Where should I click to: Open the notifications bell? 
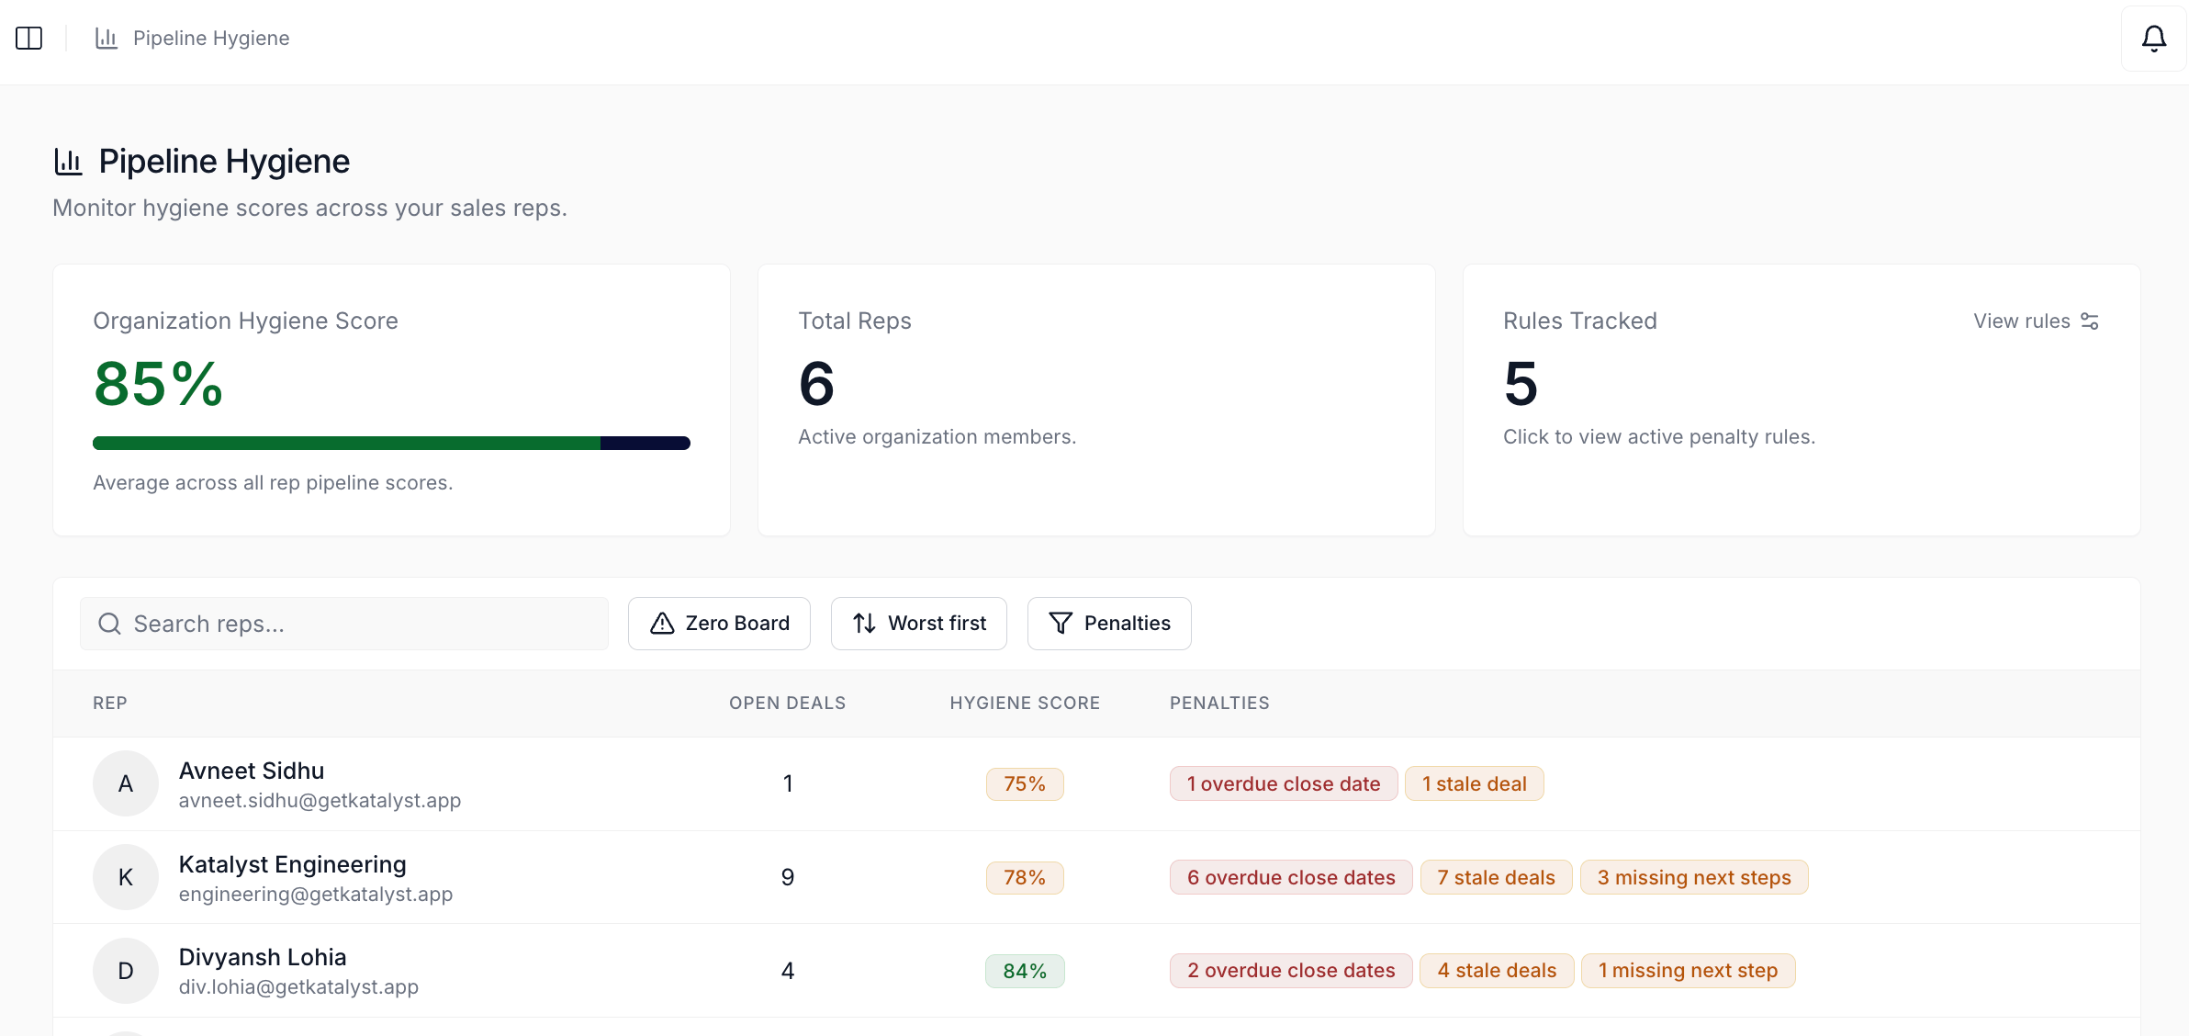coord(2153,38)
